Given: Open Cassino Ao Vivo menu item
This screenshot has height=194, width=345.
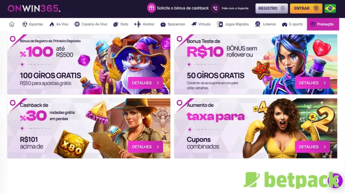Looking at the screenshot, I should (91, 24).
